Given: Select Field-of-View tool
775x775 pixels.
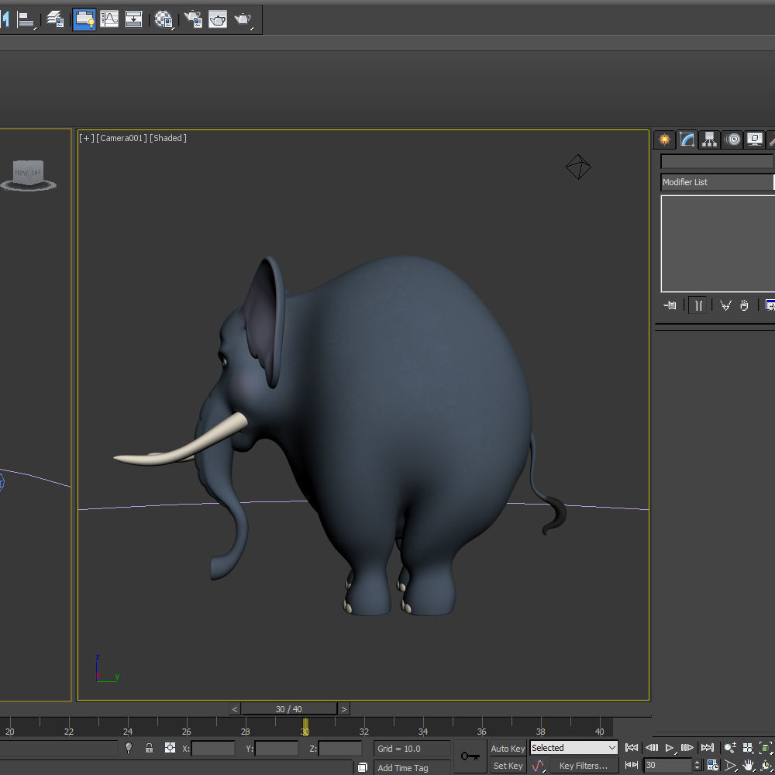Looking at the screenshot, I should pos(730,766).
